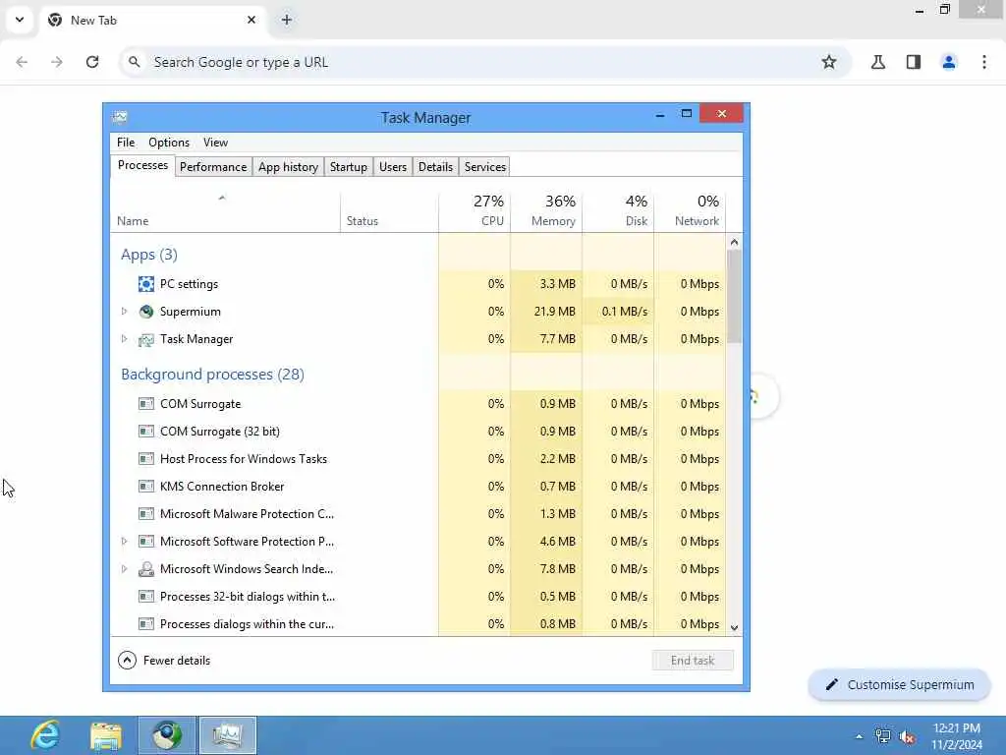Open the View menu in Task Manager

pyautogui.click(x=215, y=143)
